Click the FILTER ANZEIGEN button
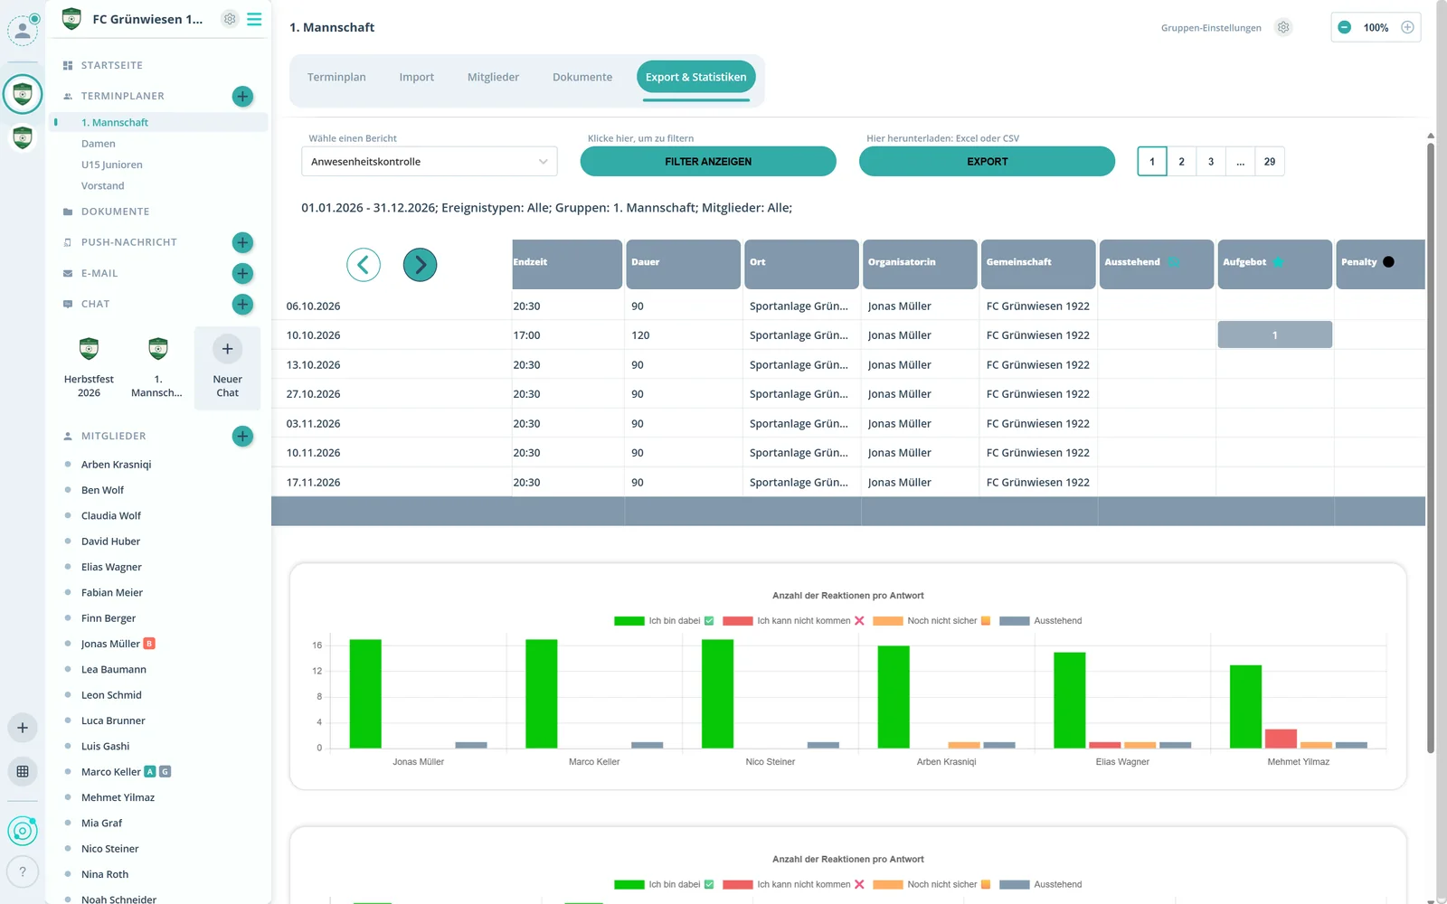 (708, 161)
